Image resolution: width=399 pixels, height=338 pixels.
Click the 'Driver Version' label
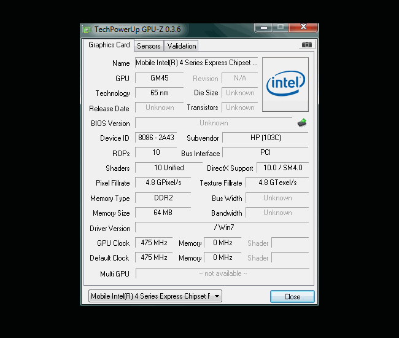pyautogui.click(x=110, y=228)
